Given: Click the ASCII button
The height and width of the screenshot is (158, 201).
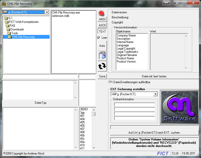Looking at the screenshot, I should (x=102, y=25).
